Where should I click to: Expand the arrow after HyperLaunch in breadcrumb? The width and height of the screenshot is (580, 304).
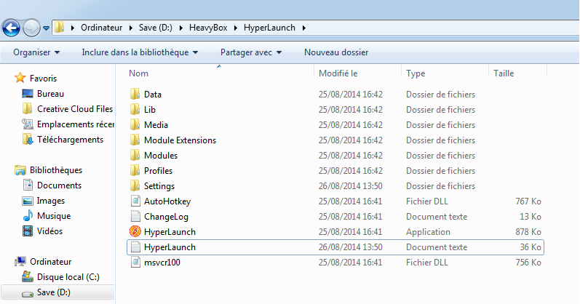(303, 28)
